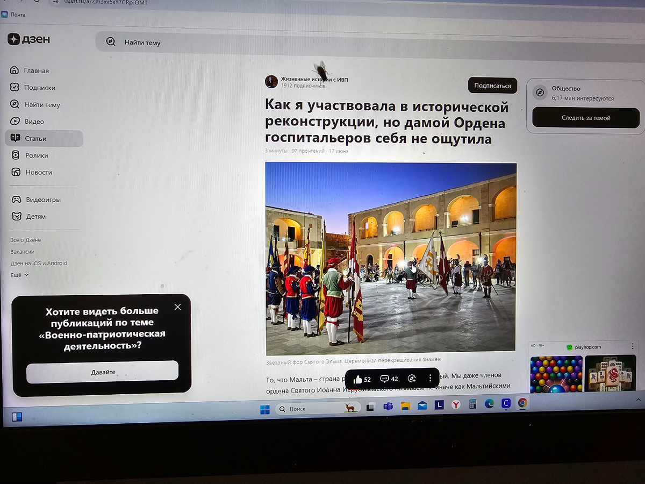This screenshot has height=484, width=645.
Task: Open the L app on taskbar
Action: coord(439,405)
